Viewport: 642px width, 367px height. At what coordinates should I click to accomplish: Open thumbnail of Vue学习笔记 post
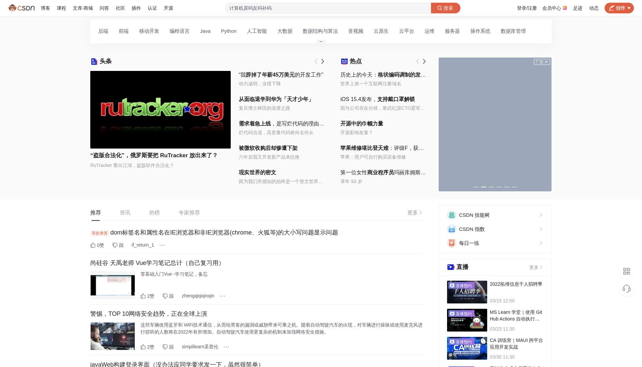coord(113,285)
